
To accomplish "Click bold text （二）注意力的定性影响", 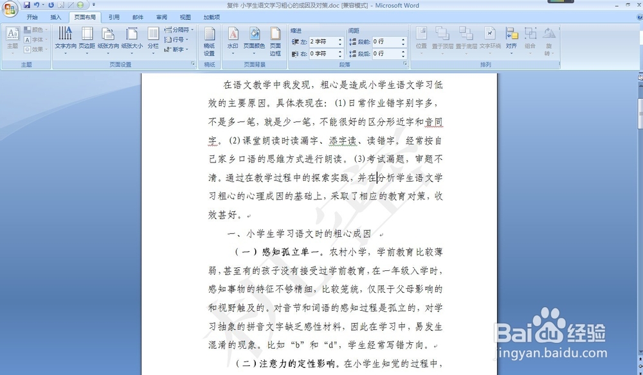I will (x=285, y=363).
